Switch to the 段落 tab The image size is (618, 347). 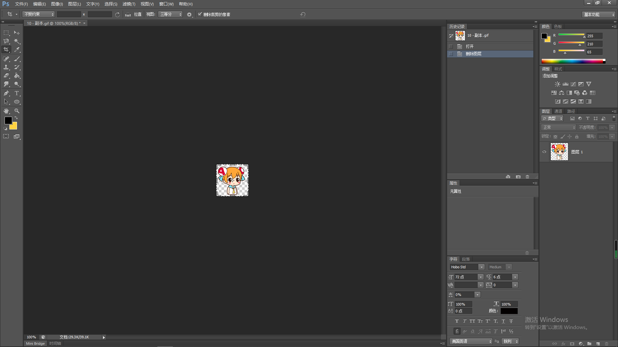[466, 259]
